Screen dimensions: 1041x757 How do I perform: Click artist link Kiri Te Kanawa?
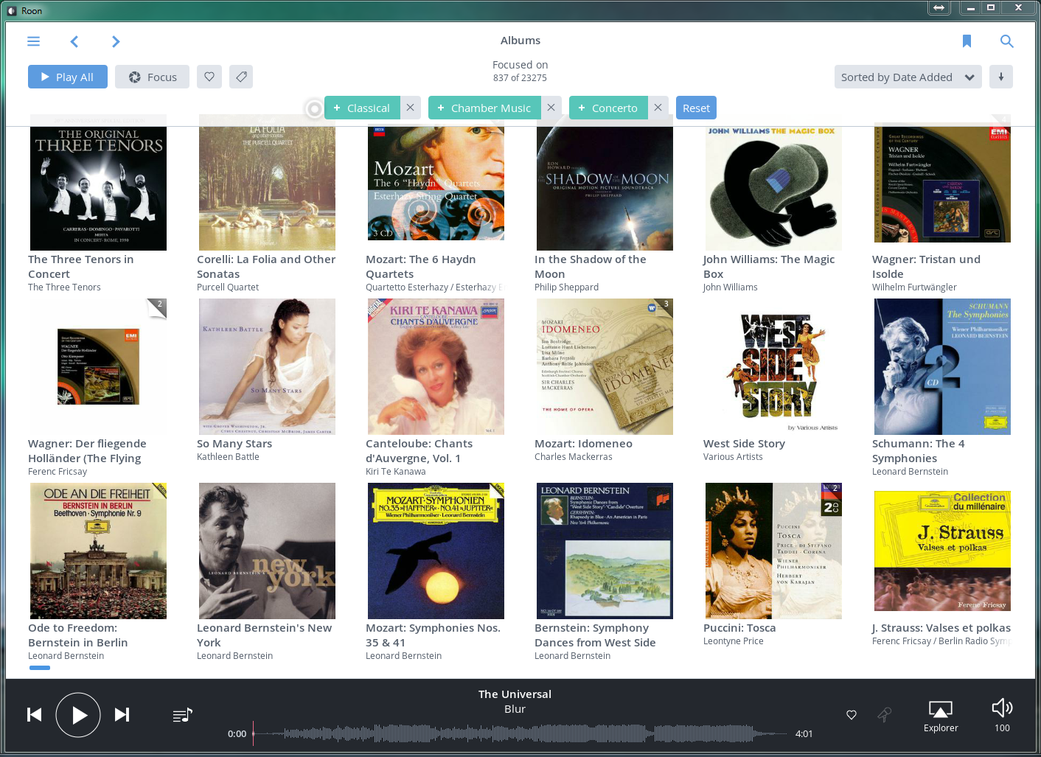click(x=396, y=472)
